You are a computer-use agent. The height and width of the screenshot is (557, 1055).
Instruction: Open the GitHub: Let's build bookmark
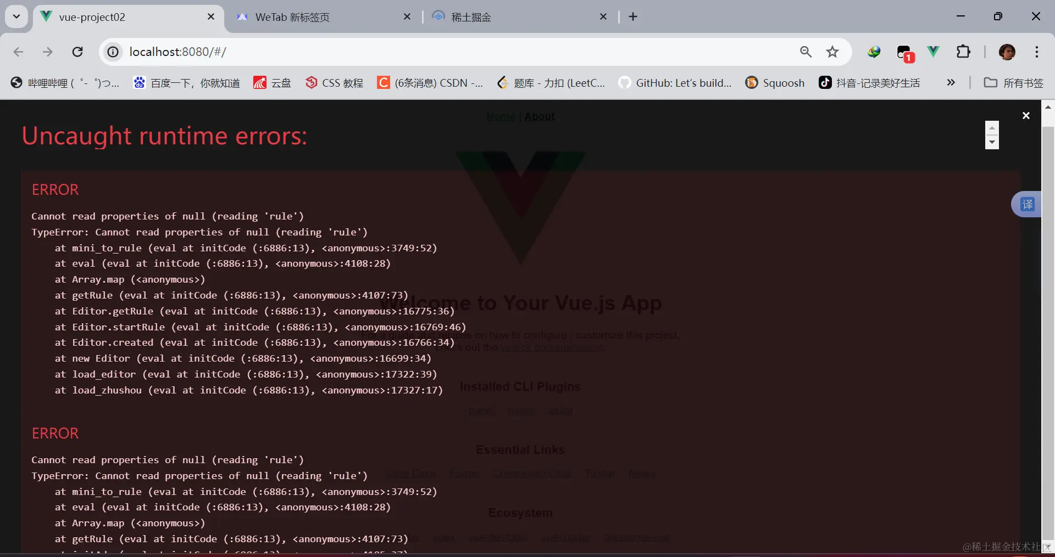click(x=675, y=83)
